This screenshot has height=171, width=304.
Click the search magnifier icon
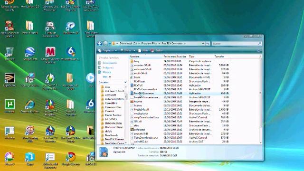(259, 44)
